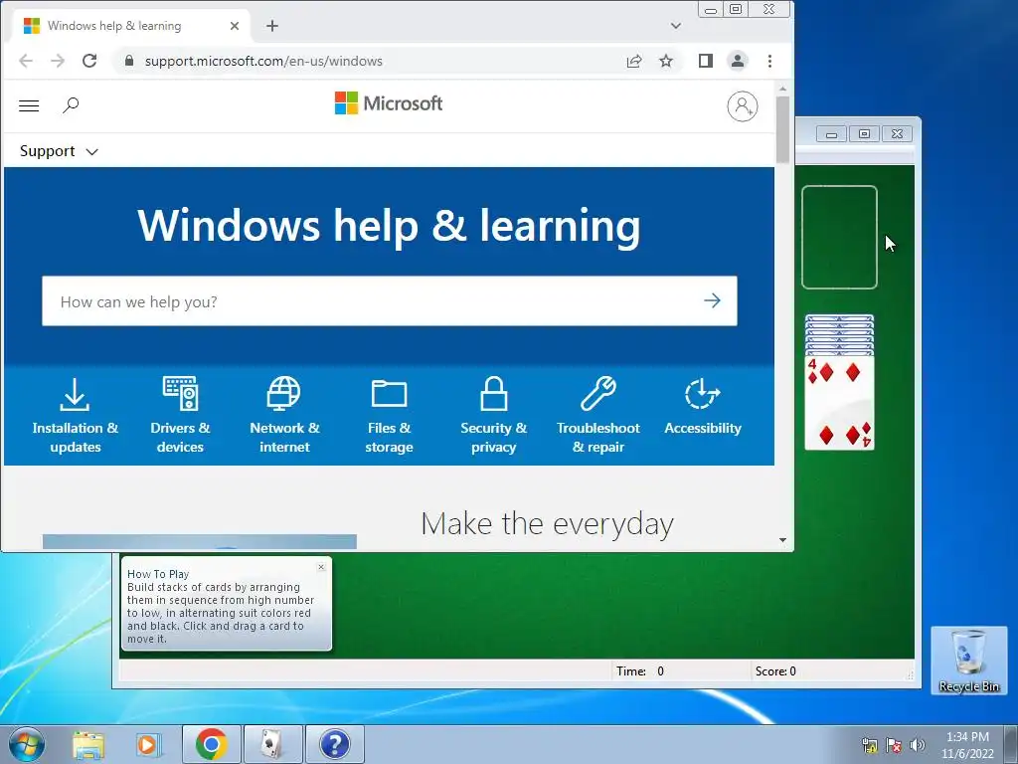The width and height of the screenshot is (1018, 764).
Task: Close the Windows help & learning tab
Action: click(235, 26)
